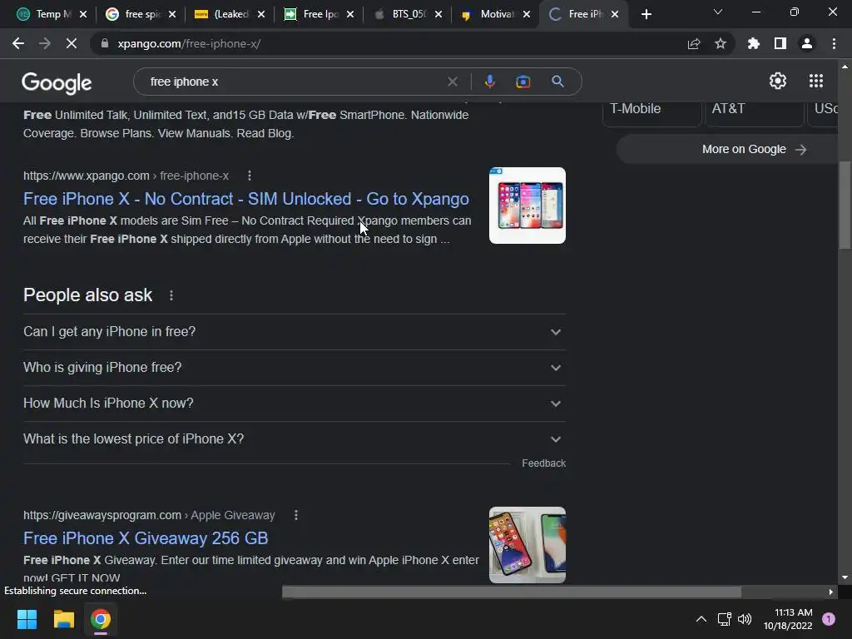The image size is (852, 639).
Task: Show hidden system tray icons
Action: (701, 619)
